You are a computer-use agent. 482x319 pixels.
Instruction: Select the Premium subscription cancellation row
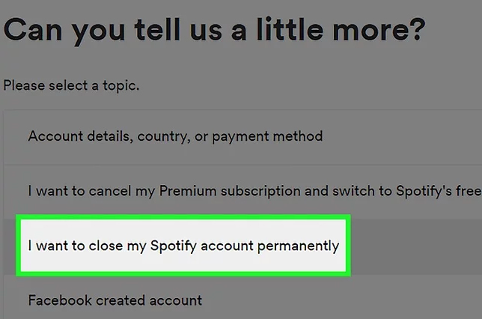(252, 191)
